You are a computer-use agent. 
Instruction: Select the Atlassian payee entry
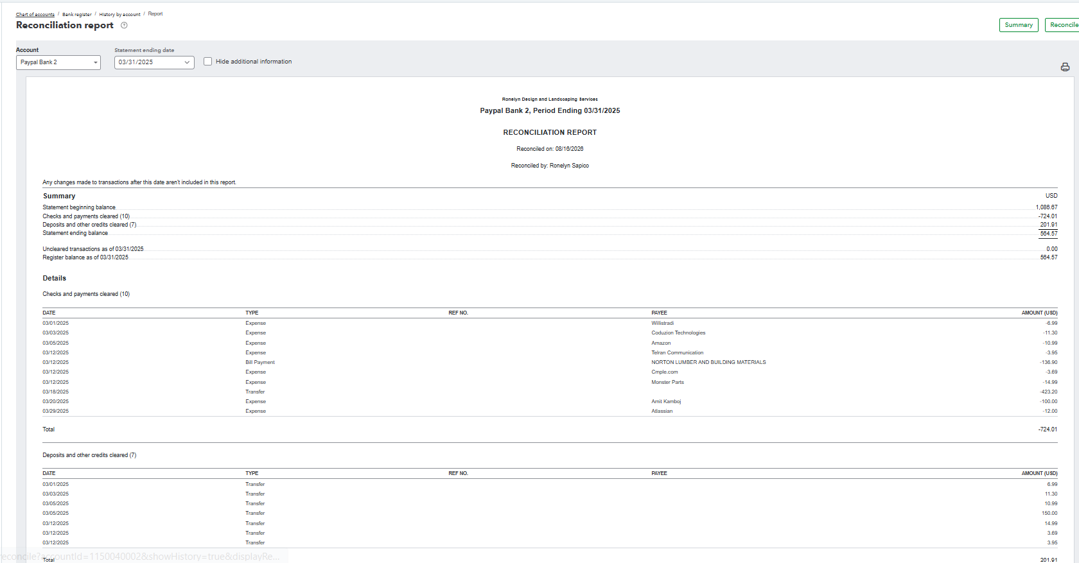(x=662, y=411)
